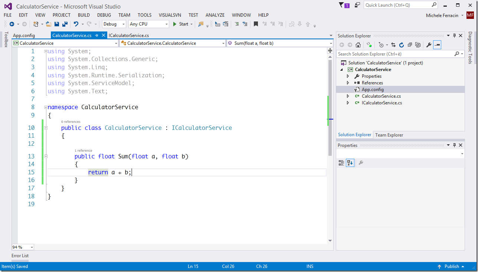The height and width of the screenshot is (272, 478).
Task: Click the Undo arrow in toolbar
Action: point(76,24)
